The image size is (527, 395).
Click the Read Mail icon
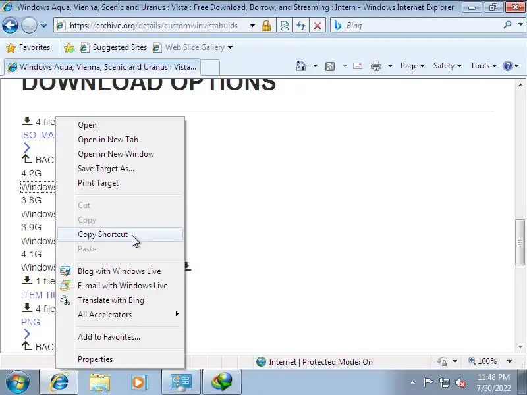pos(358,66)
